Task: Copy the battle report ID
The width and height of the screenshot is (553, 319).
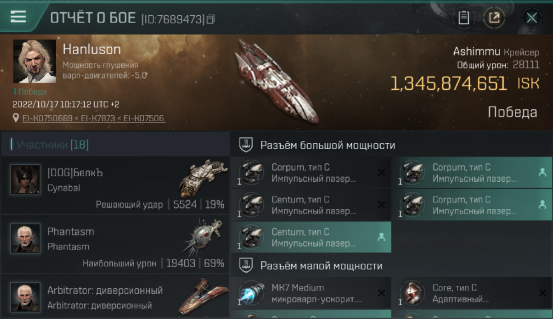Action: pyautogui.click(x=211, y=19)
